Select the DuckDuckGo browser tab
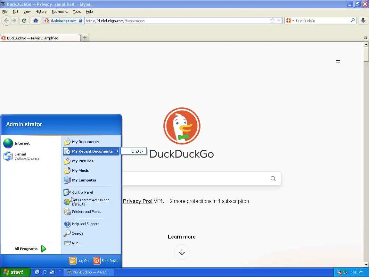369x277 pixels. coord(40,38)
